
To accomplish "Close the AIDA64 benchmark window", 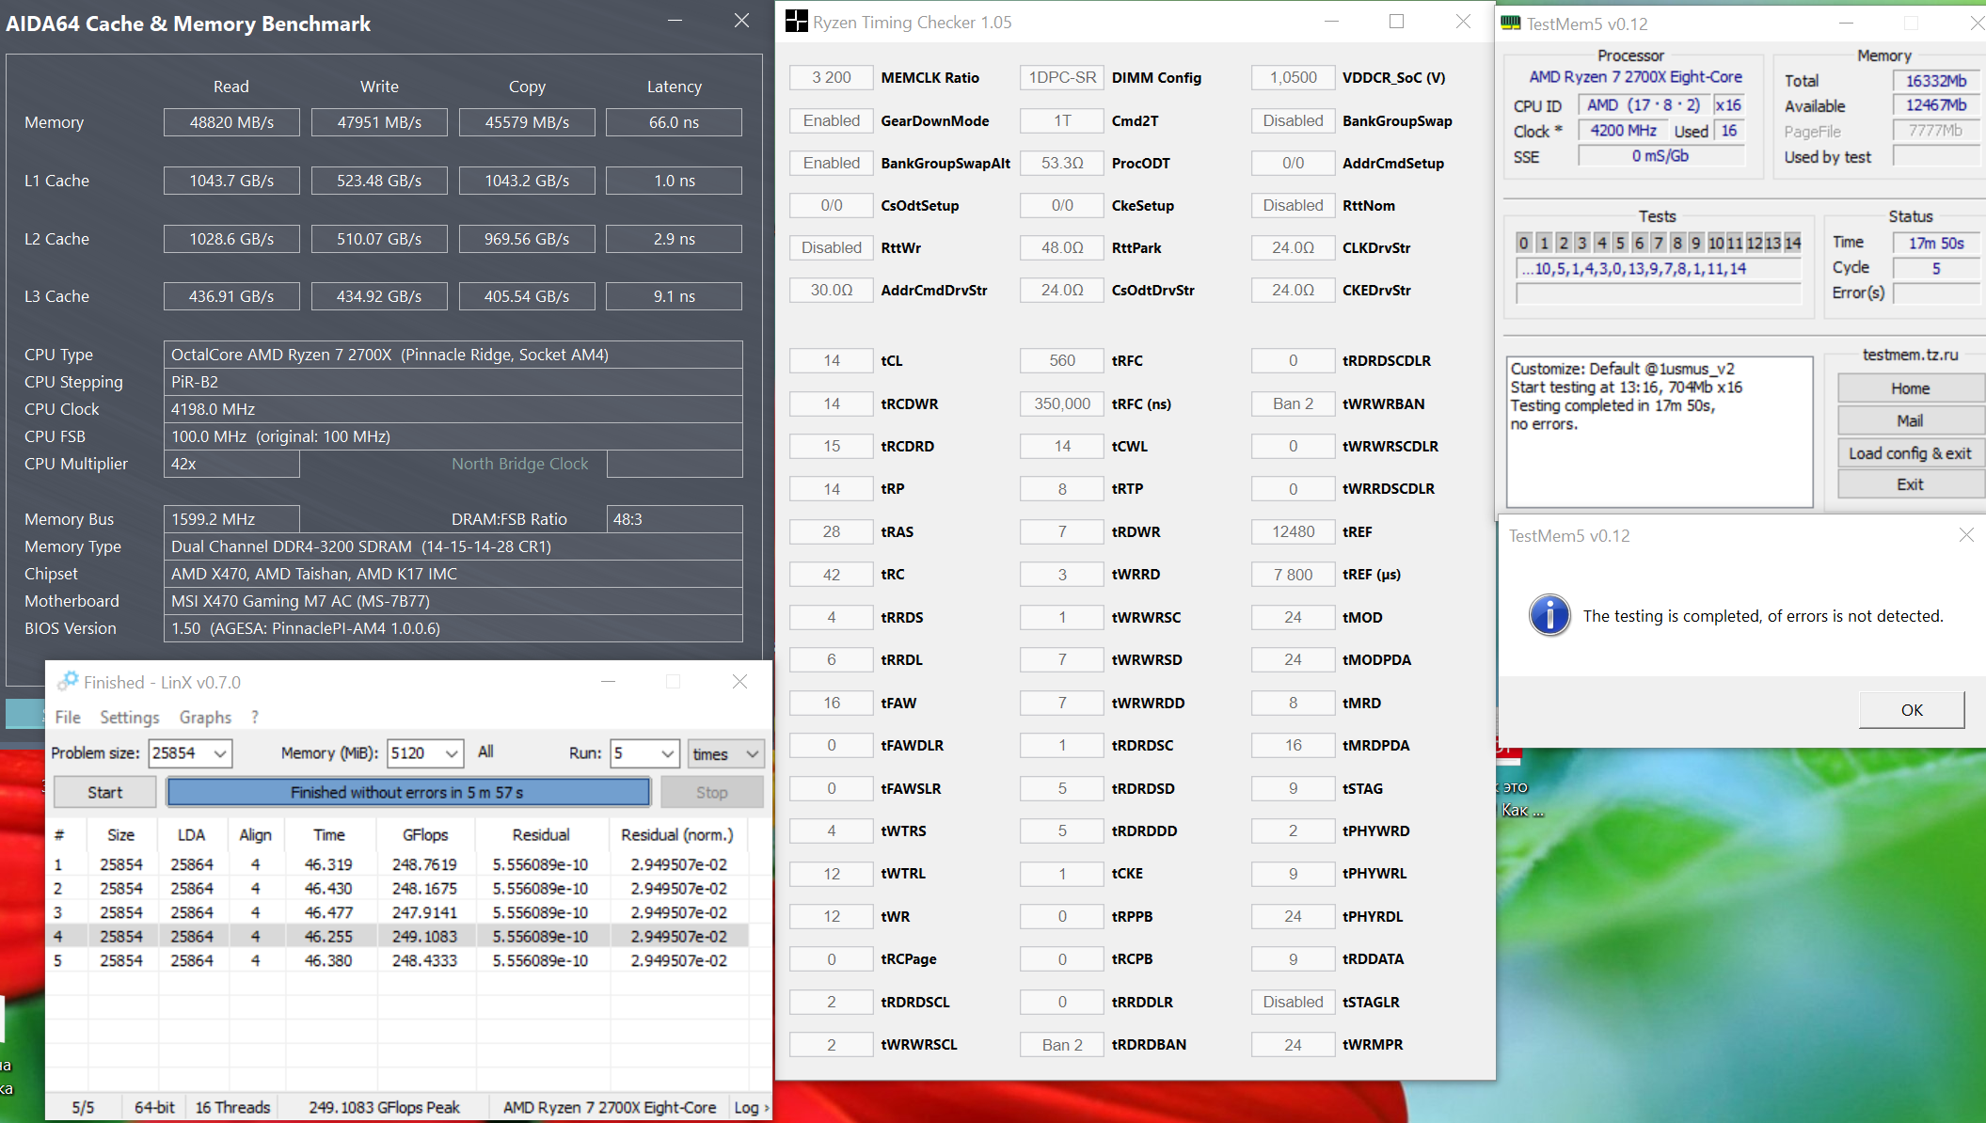I will 741,21.
